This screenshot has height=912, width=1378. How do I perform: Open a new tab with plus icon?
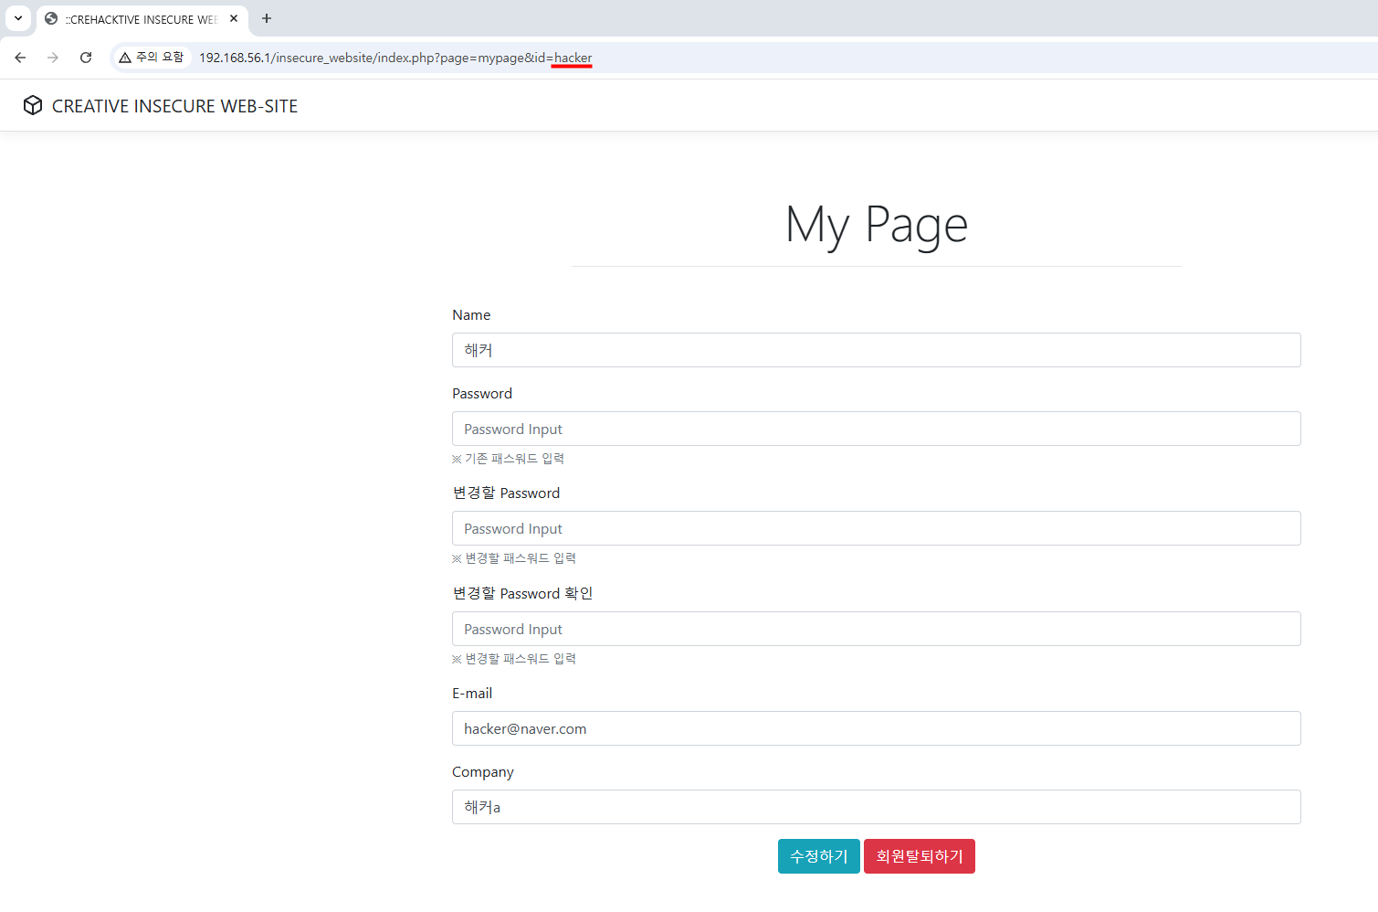click(x=267, y=18)
